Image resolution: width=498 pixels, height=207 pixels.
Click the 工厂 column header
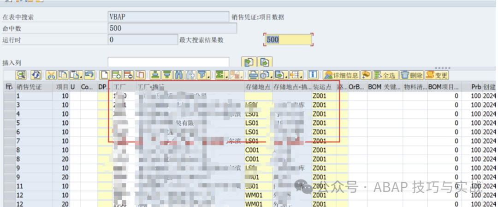point(125,87)
